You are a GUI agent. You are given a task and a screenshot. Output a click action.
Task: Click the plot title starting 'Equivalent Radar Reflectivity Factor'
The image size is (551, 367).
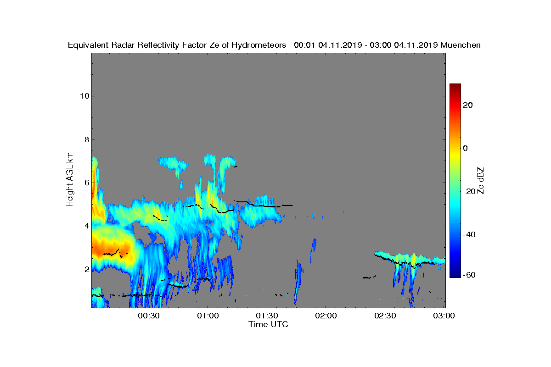[274, 45]
